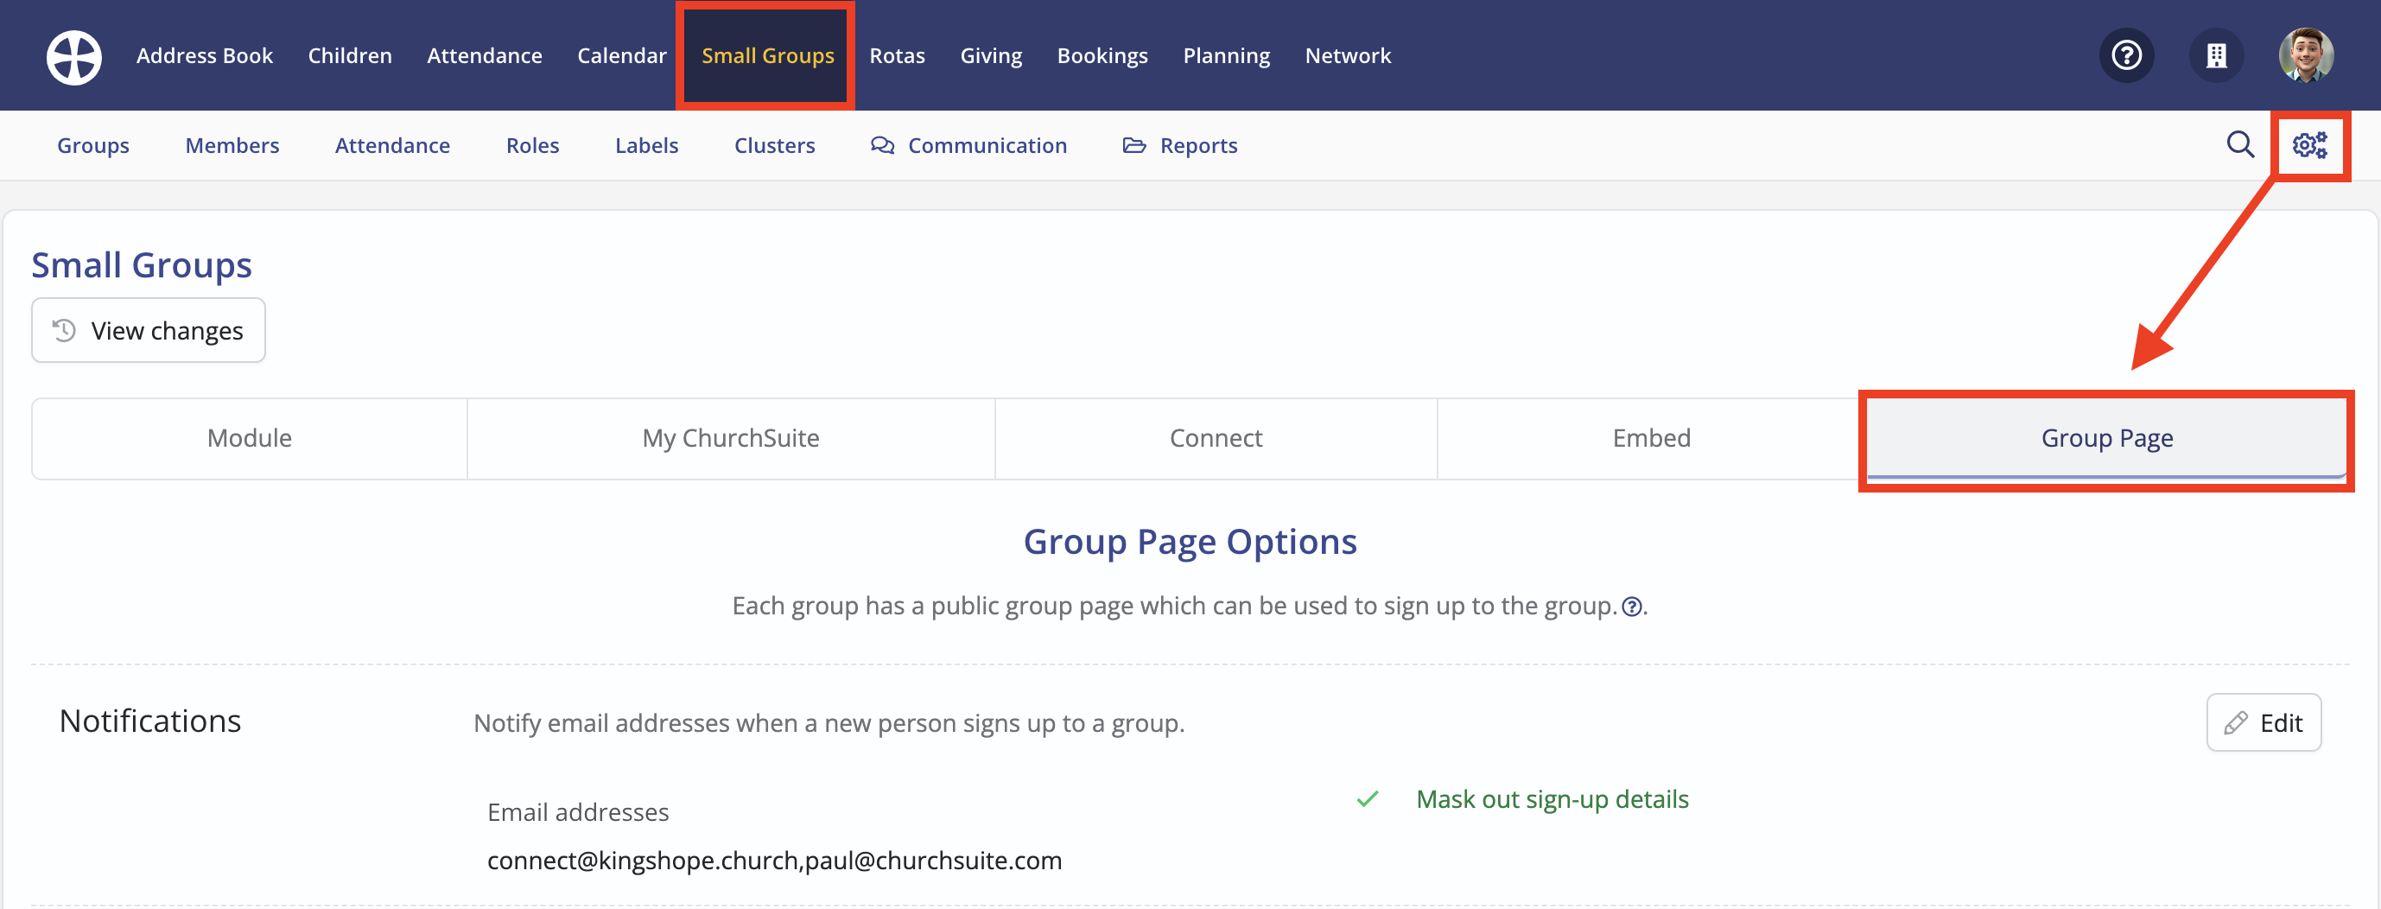The image size is (2381, 909).
Task: Open the help question mark icon
Action: (x=2126, y=55)
